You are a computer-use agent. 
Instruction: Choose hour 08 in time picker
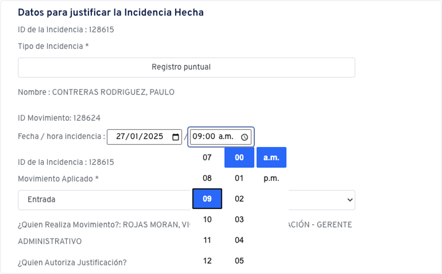coord(207,178)
